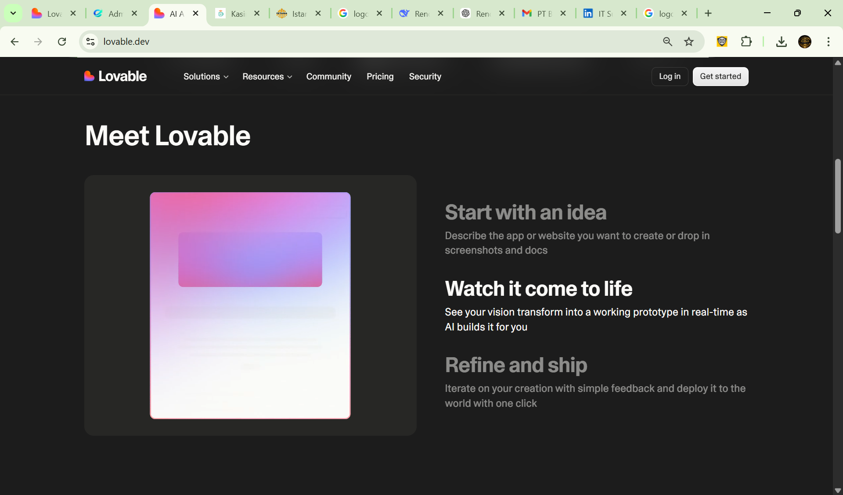This screenshot has width=843, height=495.
Task: Click the Log in button
Action: pyautogui.click(x=670, y=76)
